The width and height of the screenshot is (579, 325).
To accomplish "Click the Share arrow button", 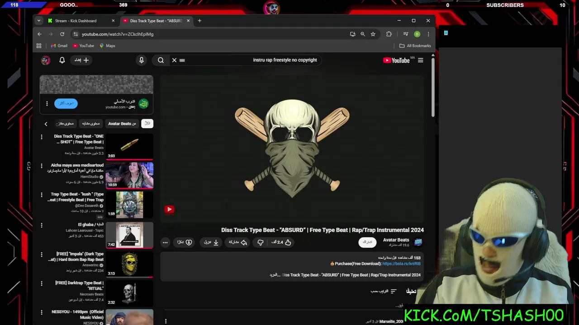I will click(238, 242).
